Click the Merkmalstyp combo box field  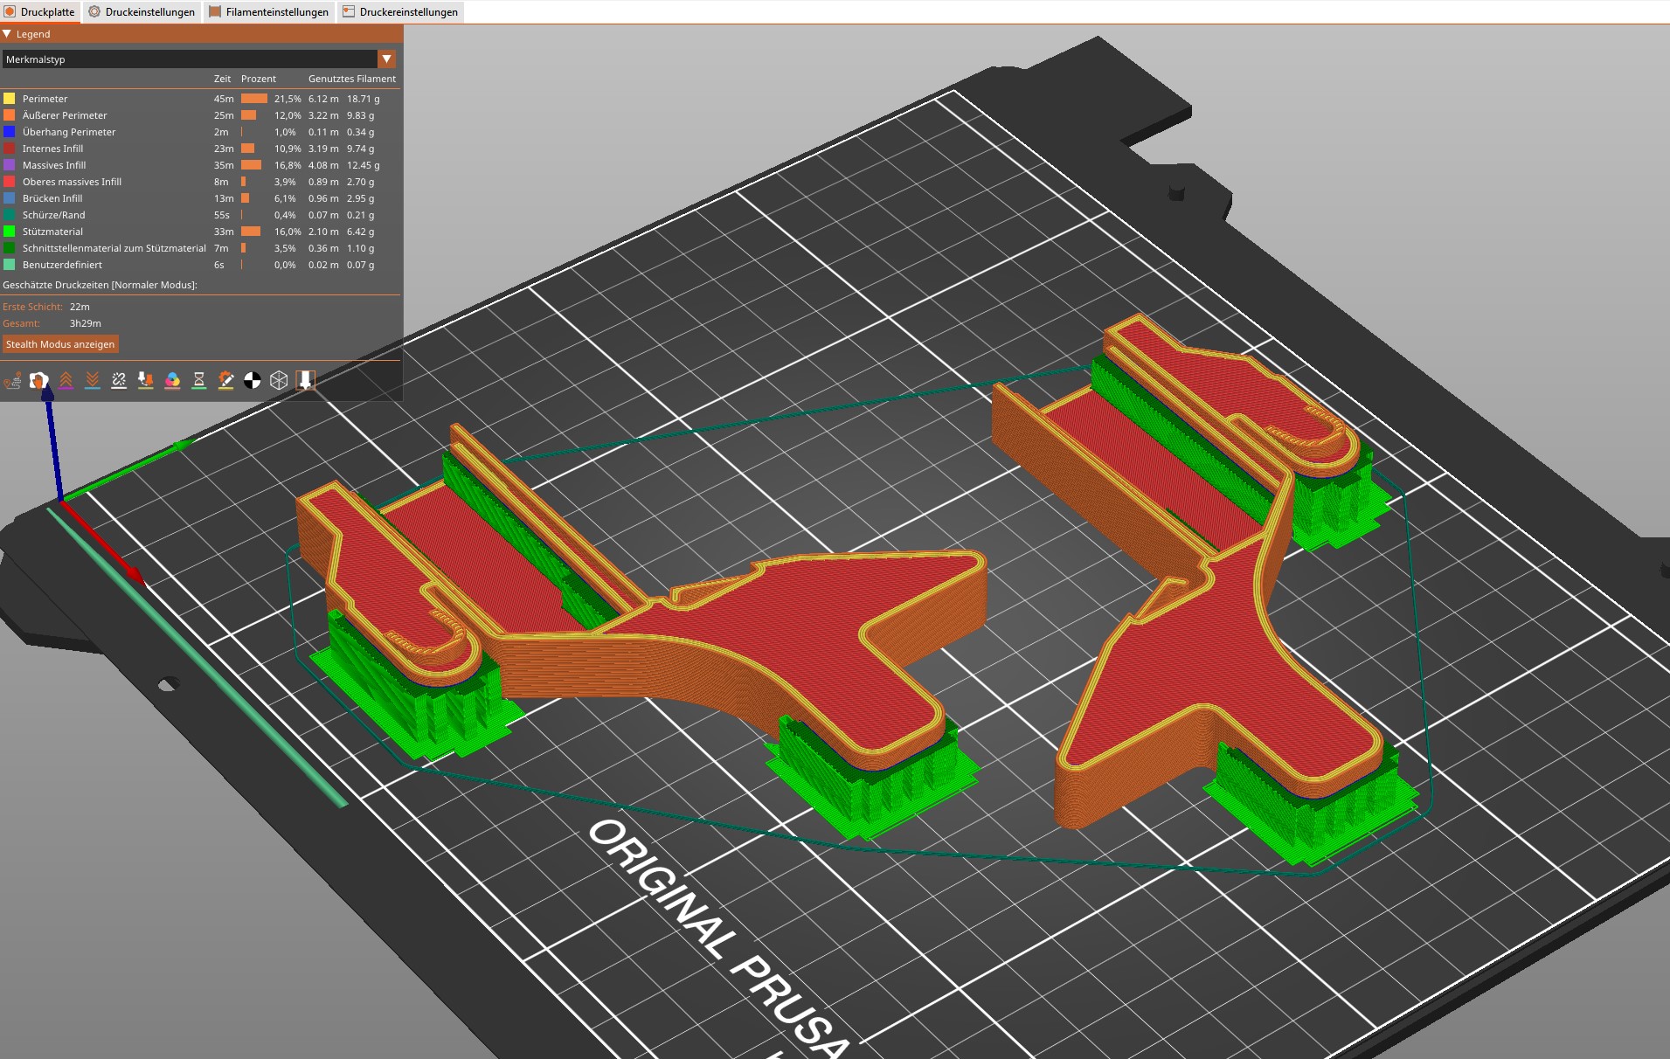199,59
